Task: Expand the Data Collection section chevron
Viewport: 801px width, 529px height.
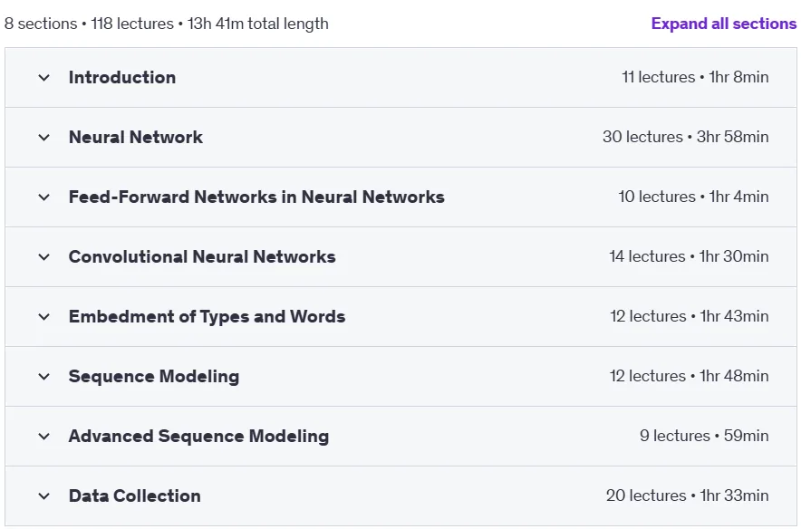Action: tap(43, 495)
